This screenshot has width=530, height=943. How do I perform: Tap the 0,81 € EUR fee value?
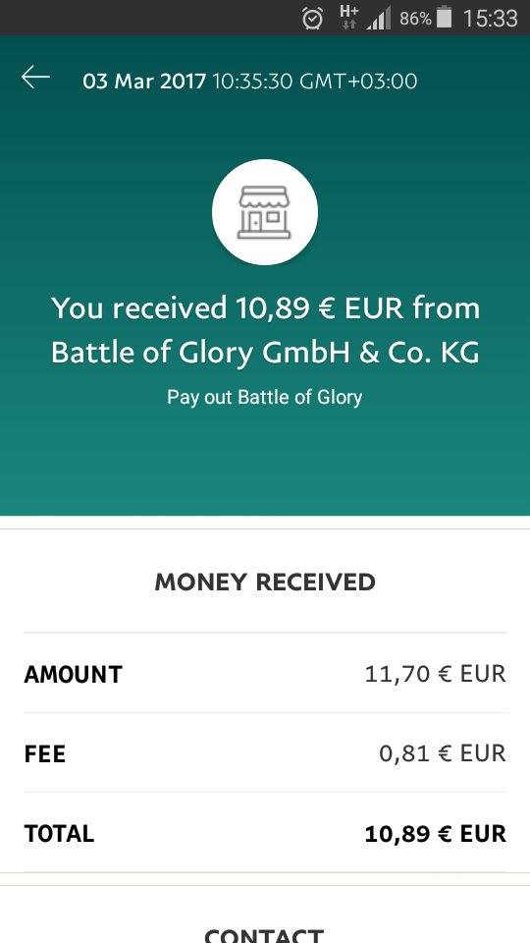(x=443, y=753)
